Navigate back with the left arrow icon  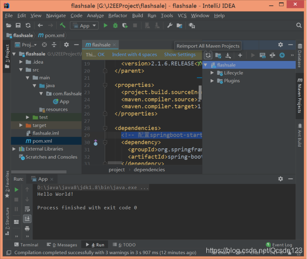pyautogui.click(x=40, y=26)
